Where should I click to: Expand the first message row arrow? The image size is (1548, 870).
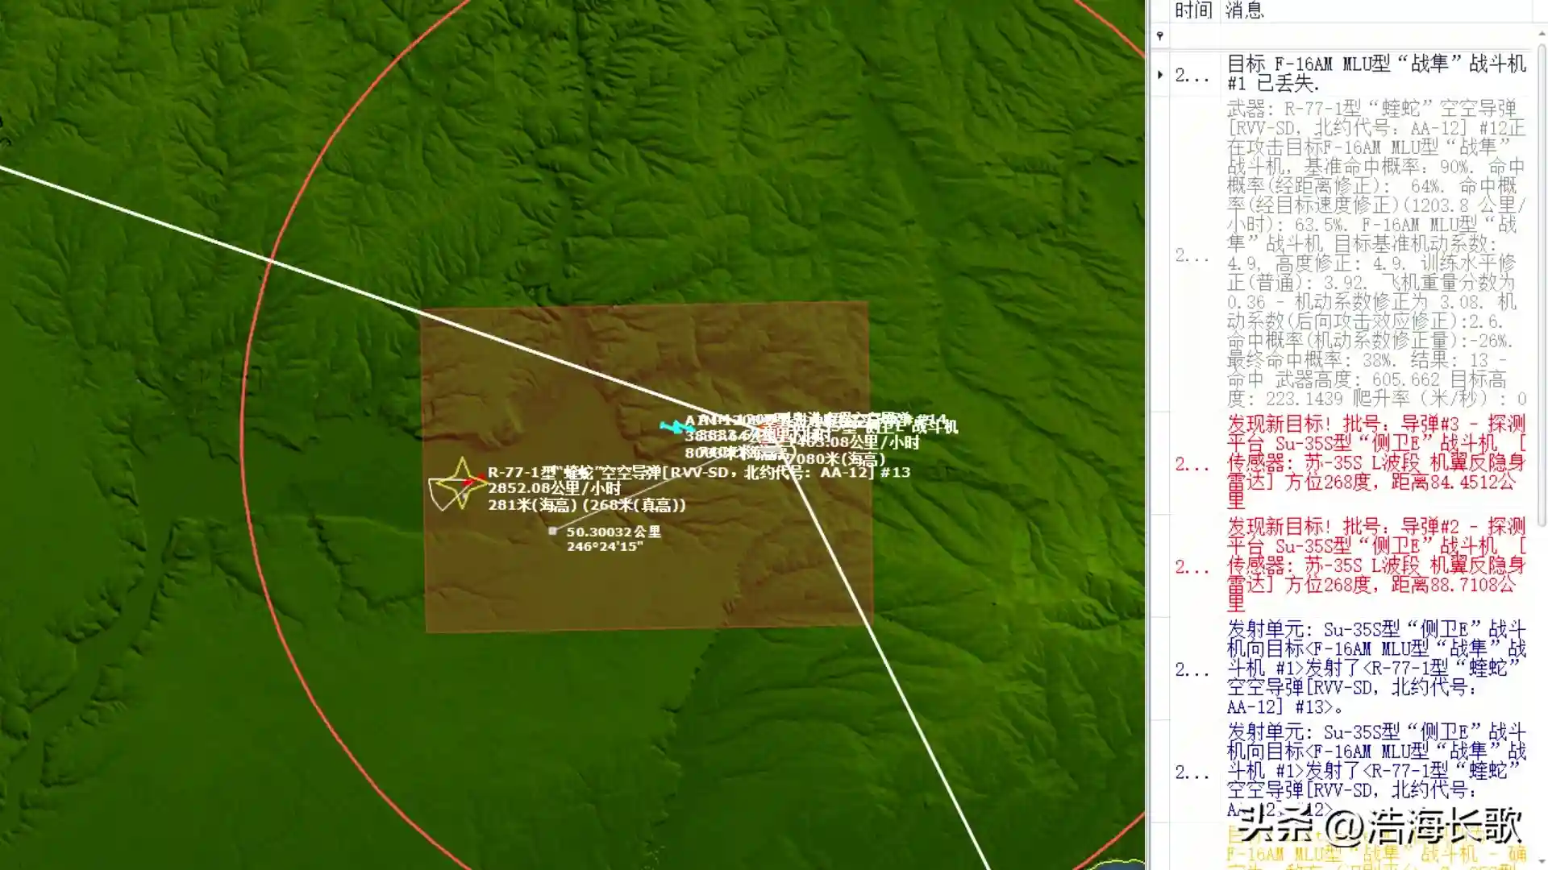1159,74
